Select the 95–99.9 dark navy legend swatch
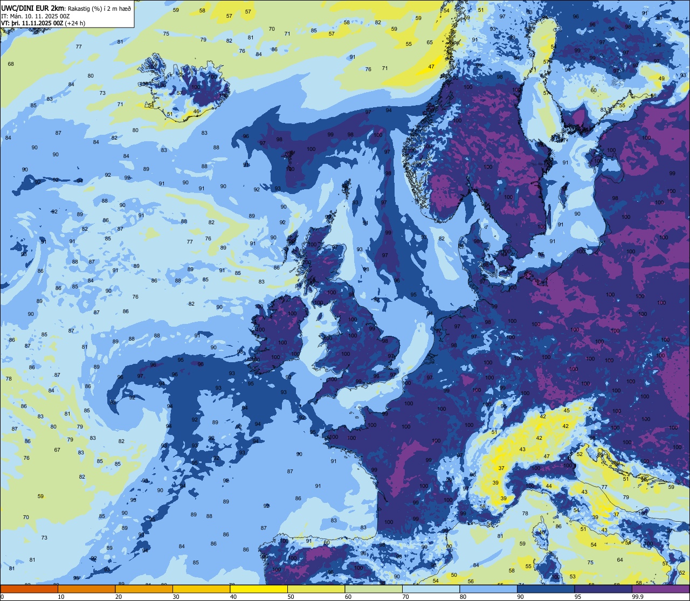 coord(603,589)
